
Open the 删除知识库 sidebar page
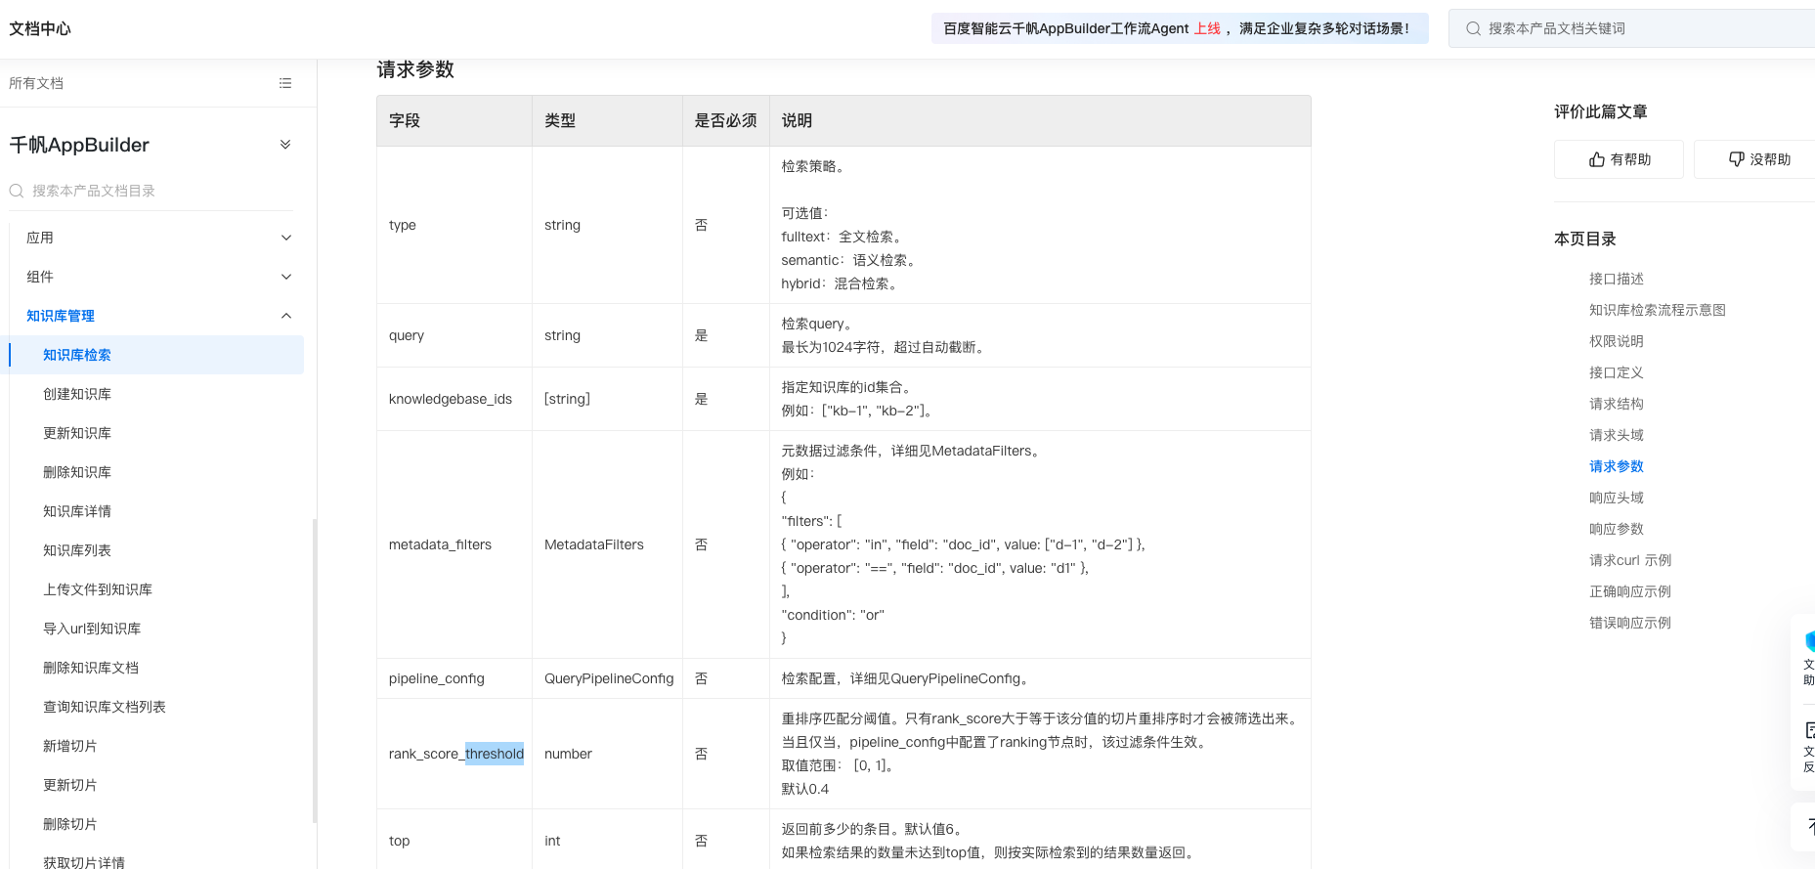(x=77, y=472)
